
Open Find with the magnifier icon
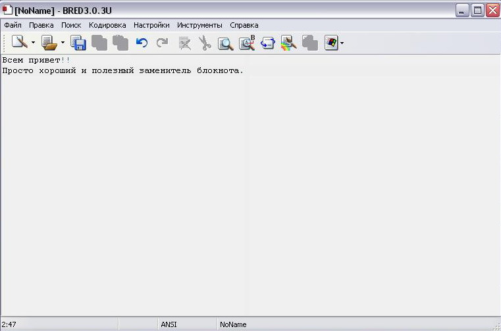226,43
